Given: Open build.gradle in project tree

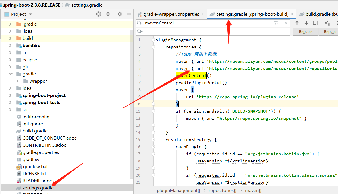Looking at the screenshot, I should click(35, 131).
